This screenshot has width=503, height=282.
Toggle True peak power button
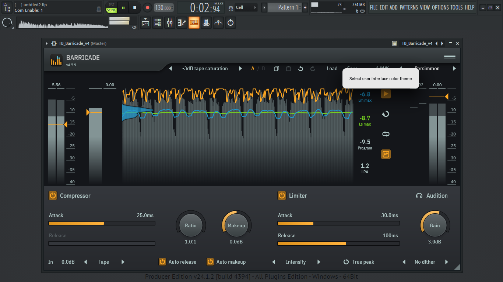pos(346,262)
